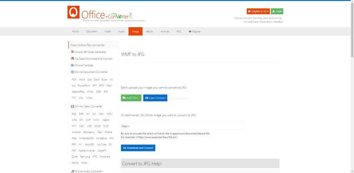Focus the https:// URL input field

tap(182, 126)
